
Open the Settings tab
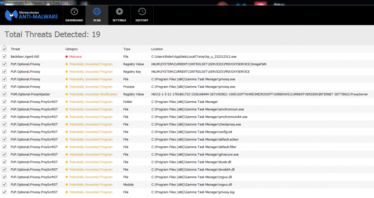tap(119, 15)
